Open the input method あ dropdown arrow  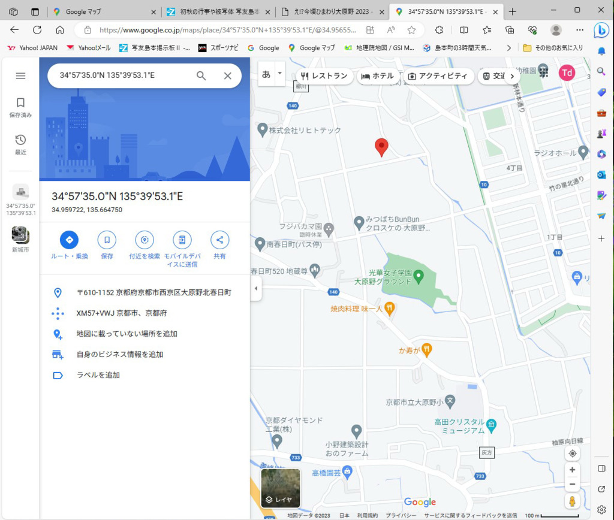pos(279,73)
